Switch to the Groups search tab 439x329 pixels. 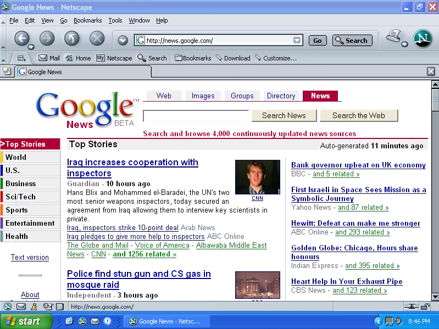[x=242, y=96]
